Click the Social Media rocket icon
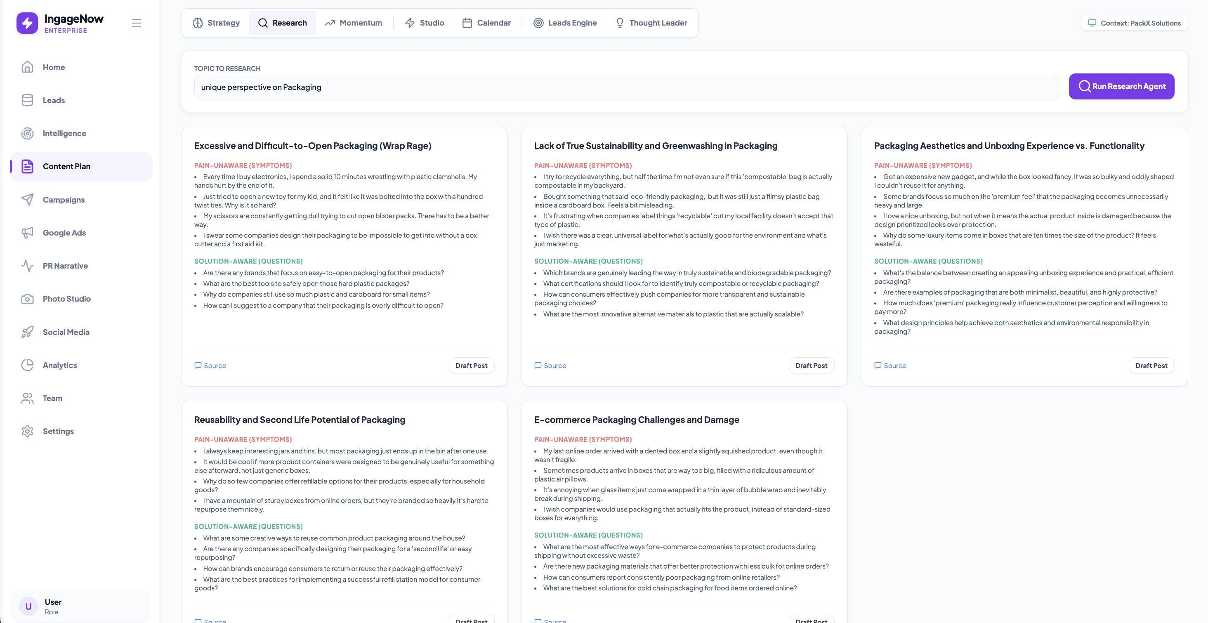Viewport: 1208px width, 623px height. click(27, 332)
